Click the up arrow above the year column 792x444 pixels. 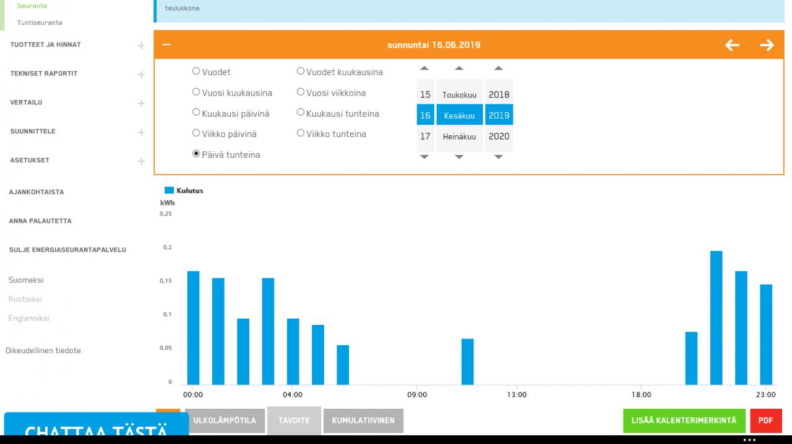pos(499,69)
